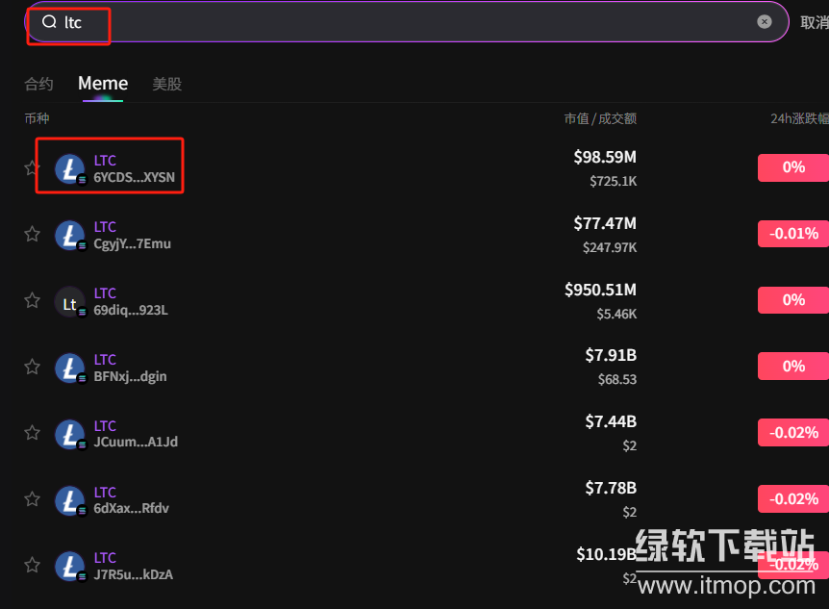This screenshot has width=829, height=609.
Task: Add LTC BFNxj...dgin to favorites
Action: 32,367
